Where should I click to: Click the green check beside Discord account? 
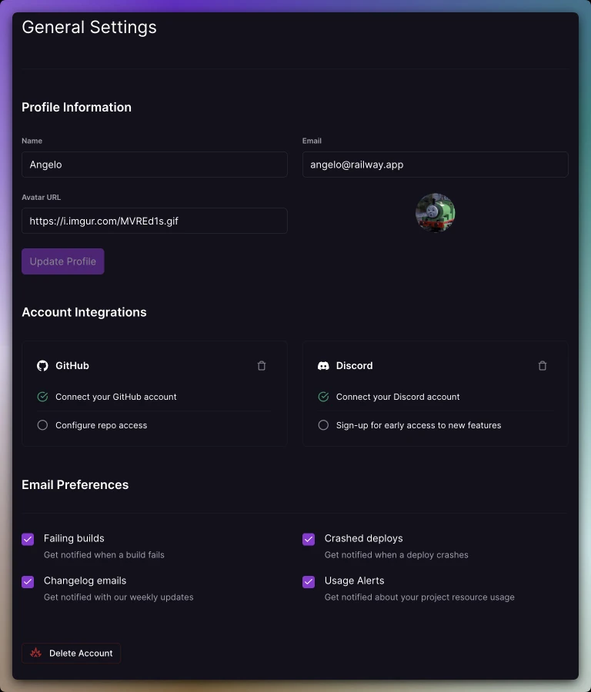(x=323, y=397)
